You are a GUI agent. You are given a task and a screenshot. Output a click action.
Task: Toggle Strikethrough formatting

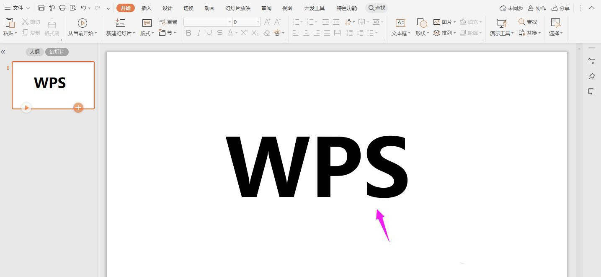pyautogui.click(x=220, y=33)
